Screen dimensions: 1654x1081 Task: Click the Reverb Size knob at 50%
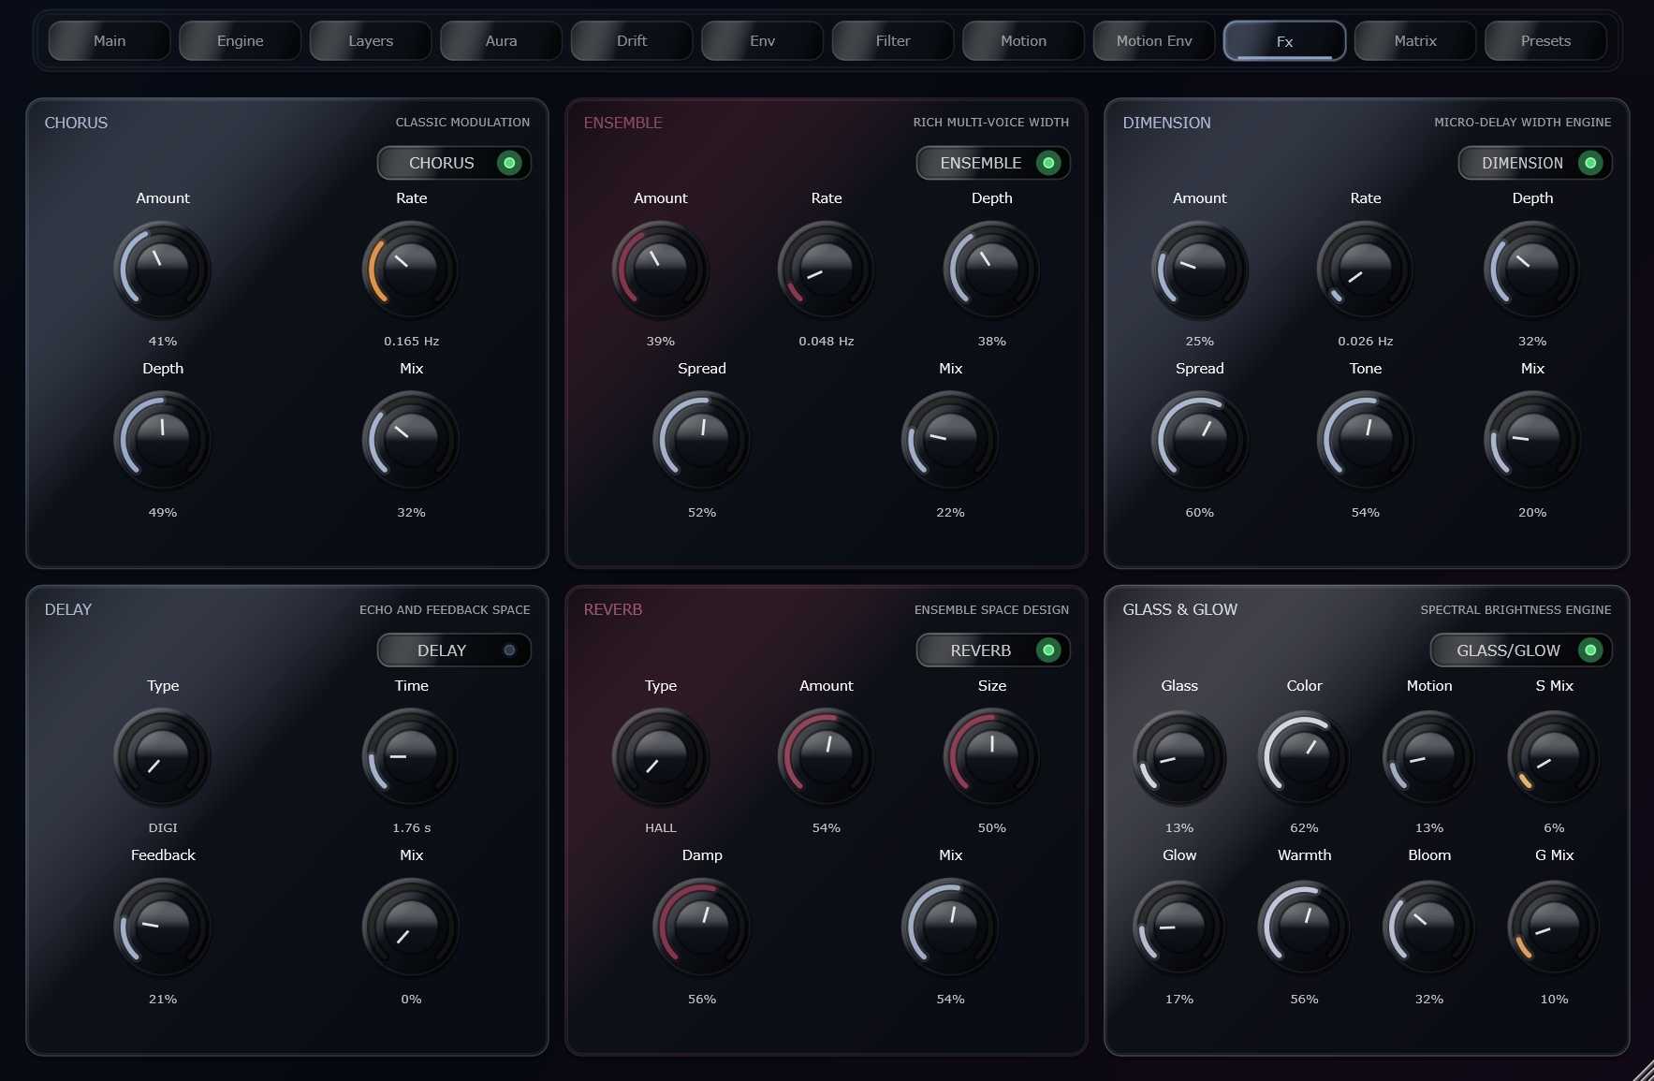click(x=991, y=757)
